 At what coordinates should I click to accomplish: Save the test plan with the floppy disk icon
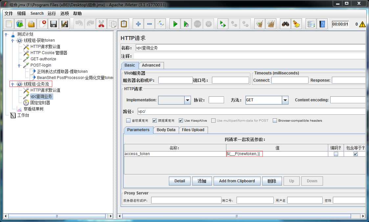coord(54,24)
